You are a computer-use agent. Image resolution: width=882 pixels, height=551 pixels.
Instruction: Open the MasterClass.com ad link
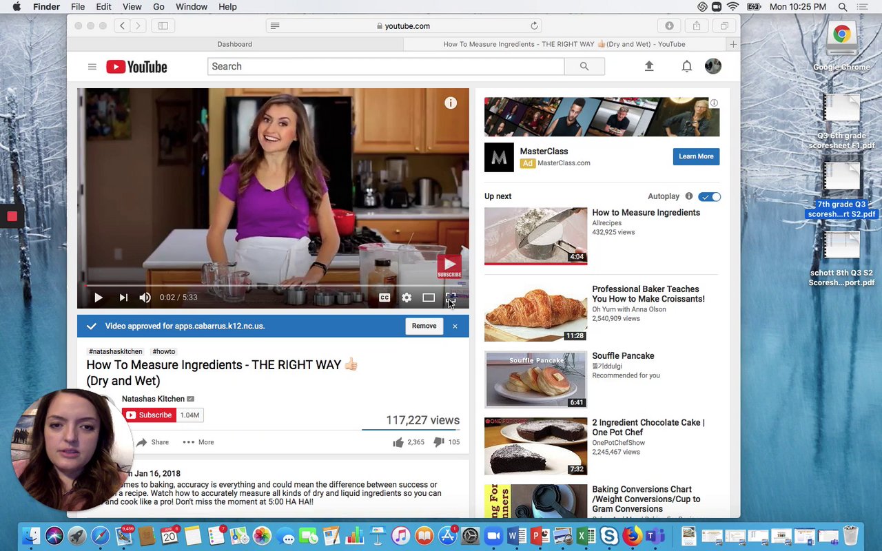point(564,163)
